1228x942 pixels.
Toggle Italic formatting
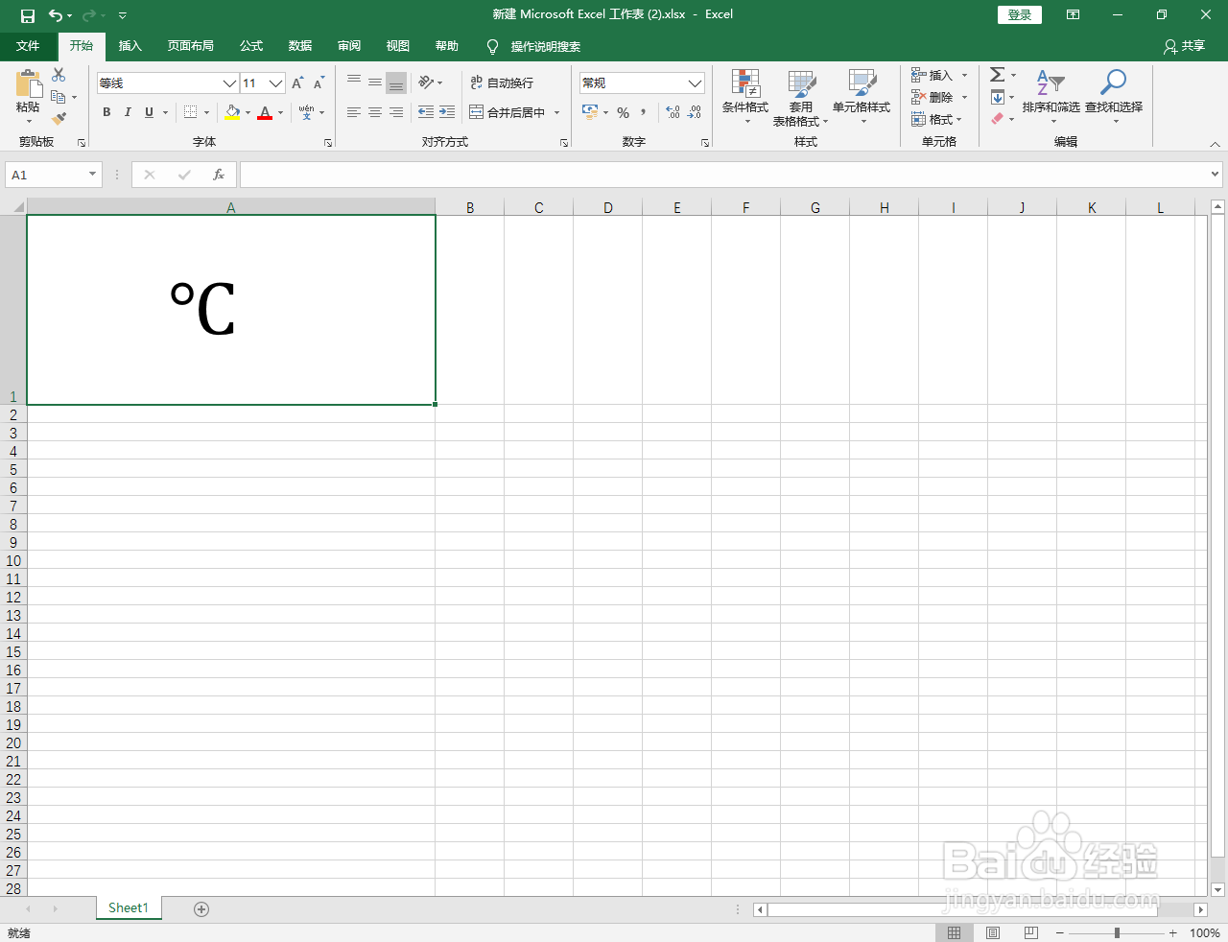(x=128, y=112)
